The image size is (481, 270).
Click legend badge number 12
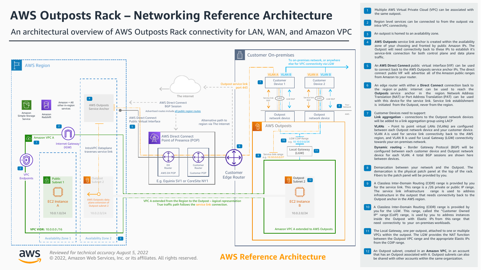pyautogui.click(x=367, y=251)
